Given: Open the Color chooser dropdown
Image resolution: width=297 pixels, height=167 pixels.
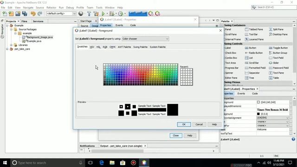Looking at the screenshot, I should pos(145,39).
